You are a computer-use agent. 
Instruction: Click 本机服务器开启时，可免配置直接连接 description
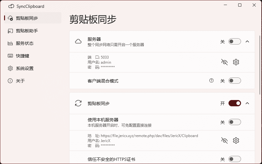click(120, 125)
